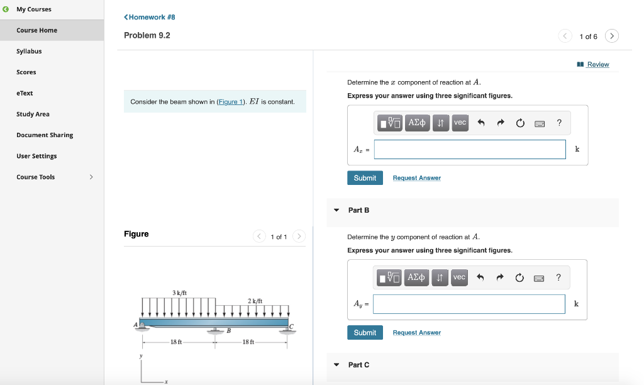This screenshot has width=644, height=385.
Task: Click inside the Ay answer input field
Action: (469, 304)
